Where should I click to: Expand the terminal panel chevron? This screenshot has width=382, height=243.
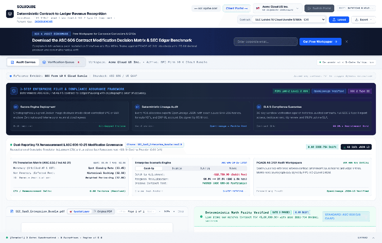pos(373,238)
